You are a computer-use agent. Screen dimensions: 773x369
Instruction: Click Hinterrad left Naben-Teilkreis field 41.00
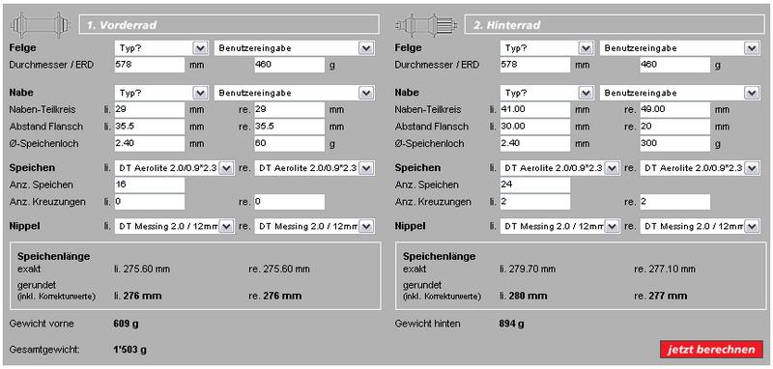[535, 110]
